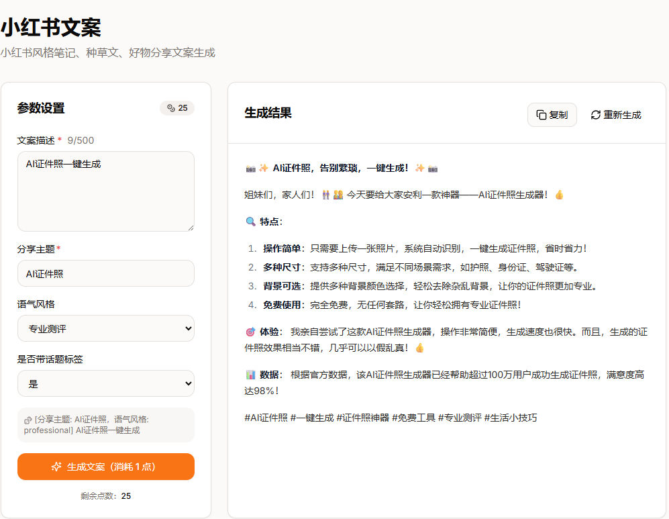Click the bold result title AI证件照，告别繁琐
This screenshot has width=669, height=519.
(341, 168)
